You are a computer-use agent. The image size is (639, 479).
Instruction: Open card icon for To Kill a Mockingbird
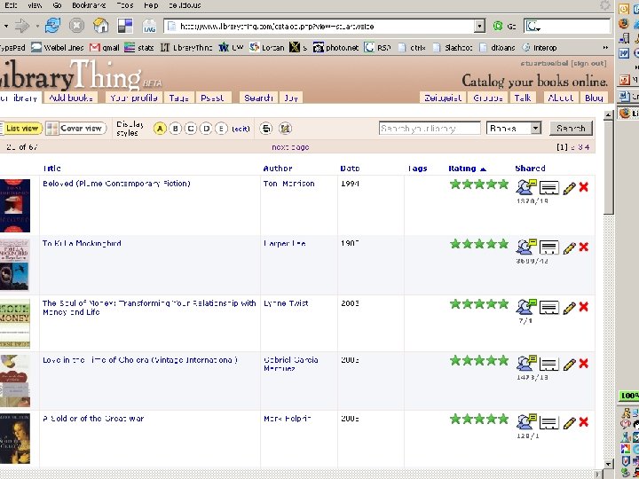[x=549, y=247]
